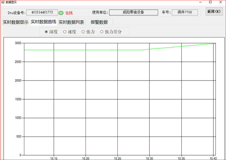This screenshot has width=226, height=160.
Task: Click the application icon in the title bar
Action: pos(2,2)
